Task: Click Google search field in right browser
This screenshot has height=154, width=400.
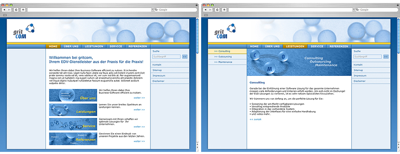Action: point(377,10)
